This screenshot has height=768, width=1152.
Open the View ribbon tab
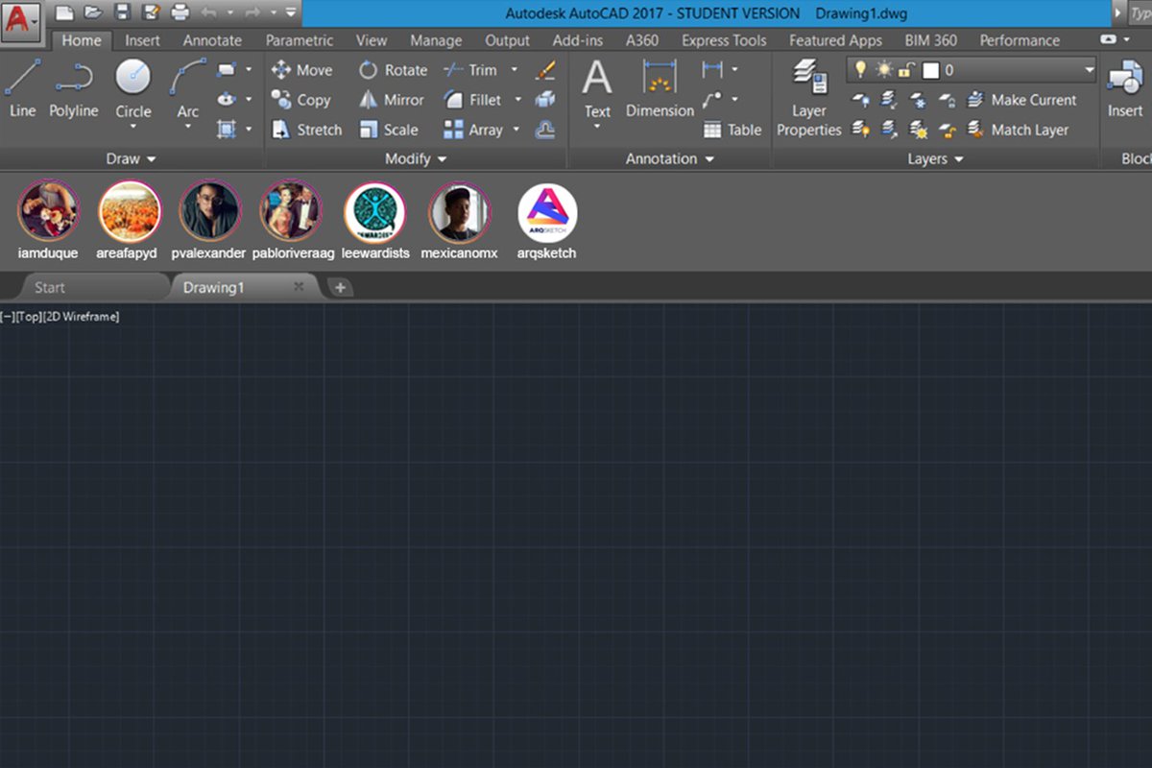(x=372, y=40)
